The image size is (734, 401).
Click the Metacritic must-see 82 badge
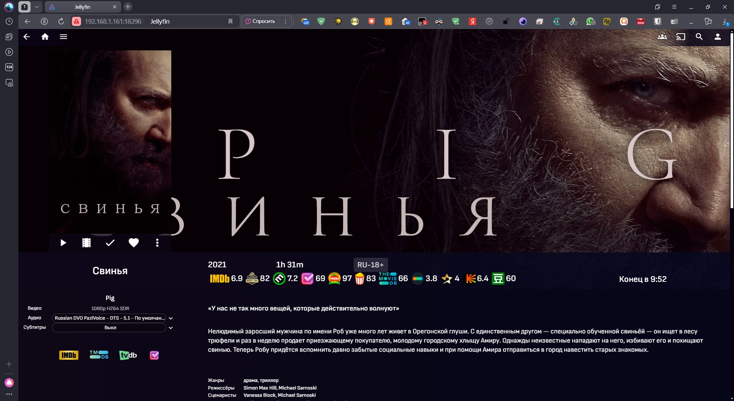click(x=258, y=278)
